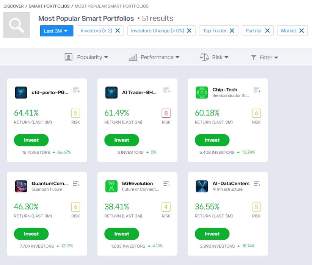This screenshot has height=265, width=312.
Task: Click the Filter funnel icon
Action: click(254, 58)
